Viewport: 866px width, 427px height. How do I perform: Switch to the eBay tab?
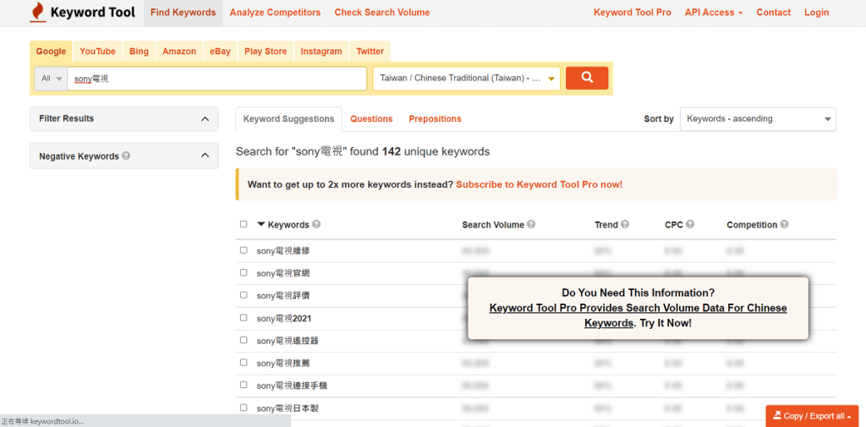(x=221, y=52)
